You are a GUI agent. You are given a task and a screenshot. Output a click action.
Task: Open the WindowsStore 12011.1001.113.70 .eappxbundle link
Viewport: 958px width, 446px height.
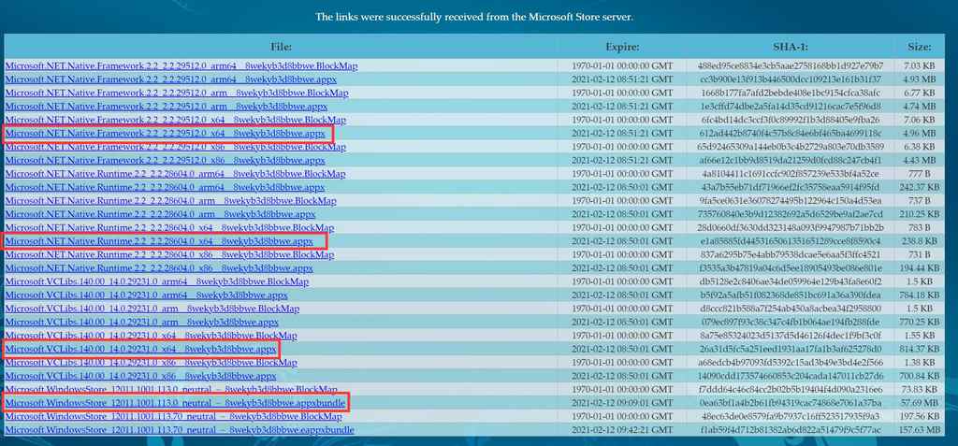point(179,430)
